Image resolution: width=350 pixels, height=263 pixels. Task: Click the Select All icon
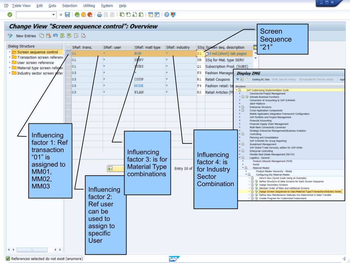click(x=62, y=36)
